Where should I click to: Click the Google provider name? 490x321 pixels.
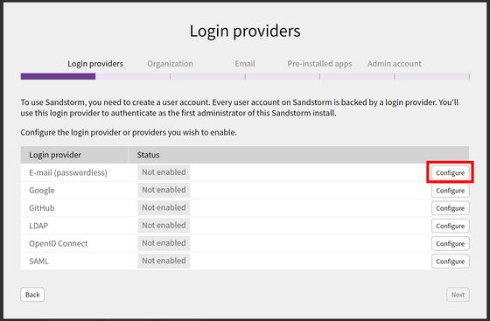tap(42, 191)
